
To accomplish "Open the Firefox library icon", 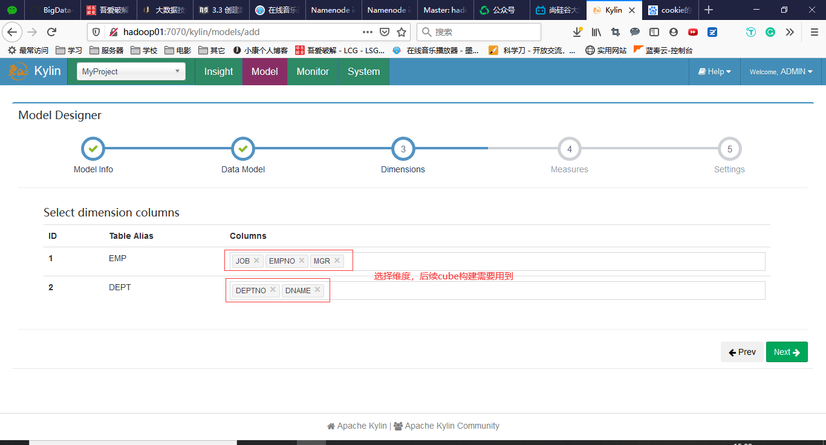I will point(597,32).
